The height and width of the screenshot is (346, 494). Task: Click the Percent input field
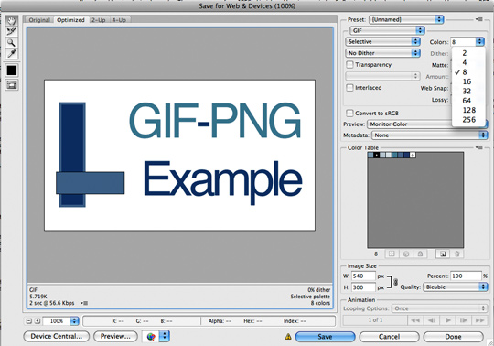click(x=466, y=276)
